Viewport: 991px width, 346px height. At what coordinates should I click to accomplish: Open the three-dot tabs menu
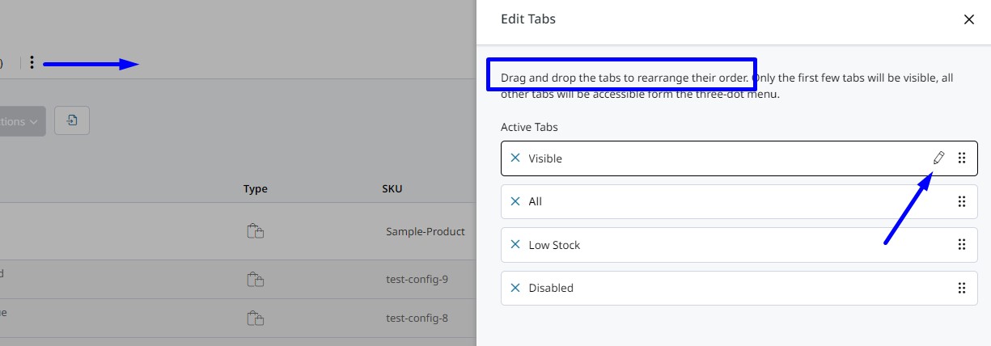[32, 63]
